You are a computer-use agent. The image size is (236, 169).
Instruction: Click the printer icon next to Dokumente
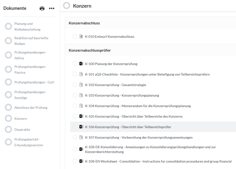pos(42,8)
